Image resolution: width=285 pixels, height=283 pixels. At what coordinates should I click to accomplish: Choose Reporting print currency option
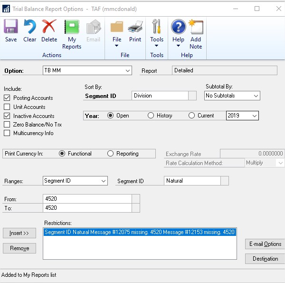coord(110,154)
